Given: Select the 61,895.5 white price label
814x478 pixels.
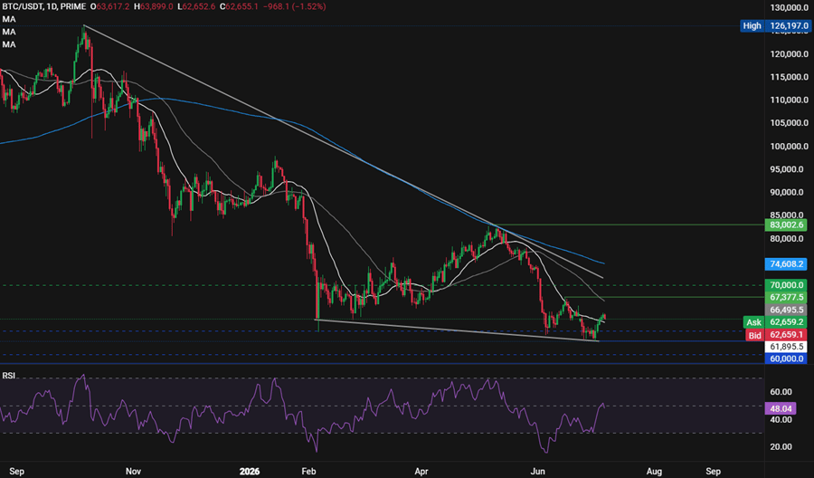Looking at the screenshot, I should tap(787, 347).
